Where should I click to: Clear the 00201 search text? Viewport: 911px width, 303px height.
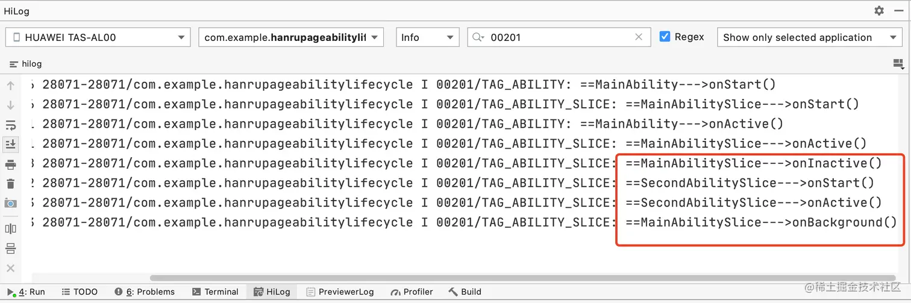pos(639,37)
